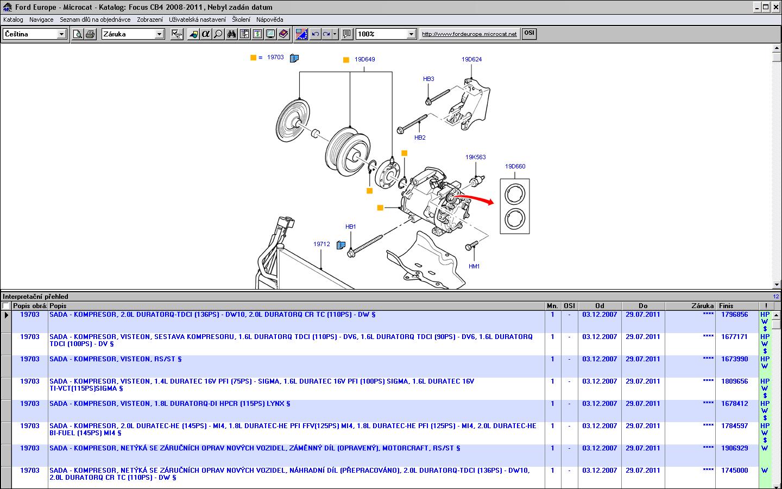Open the Katalog menu
782x489 pixels.
click(x=13, y=20)
